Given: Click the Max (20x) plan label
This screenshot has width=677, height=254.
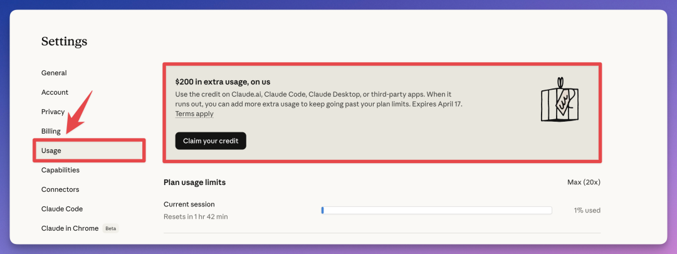Looking at the screenshot, I should pyautogui.click(x=583, y=182).
